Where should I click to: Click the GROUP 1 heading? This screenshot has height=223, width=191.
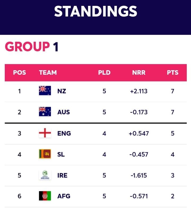pyautogui.click(x=32, y=47)
